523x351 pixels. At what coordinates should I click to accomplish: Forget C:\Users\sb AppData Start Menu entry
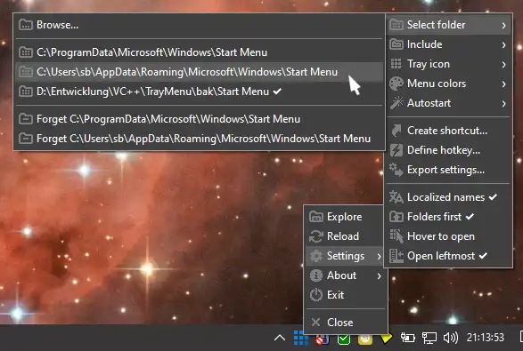(x=199, y=139)
